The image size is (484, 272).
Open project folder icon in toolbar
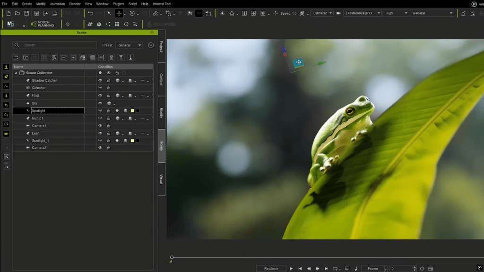17,13
